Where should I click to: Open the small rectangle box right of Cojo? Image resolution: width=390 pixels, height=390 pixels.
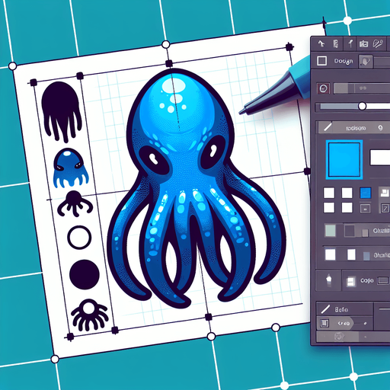(x=383, y=280)
